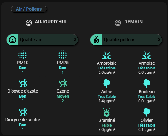Click the Armoise plant icon
The height and width of the screenshot is (136, 168).
coord(147,55)
